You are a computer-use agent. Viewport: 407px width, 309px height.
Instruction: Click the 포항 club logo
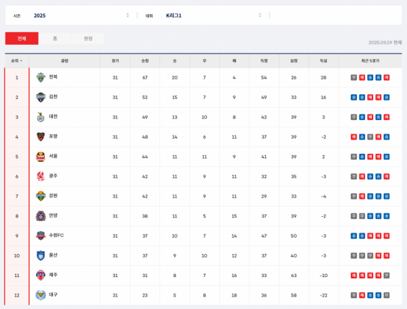click(41, 137)
